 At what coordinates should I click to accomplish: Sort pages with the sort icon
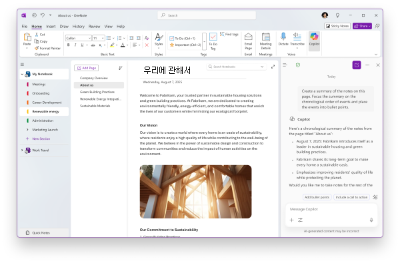[x=120, y=68]
